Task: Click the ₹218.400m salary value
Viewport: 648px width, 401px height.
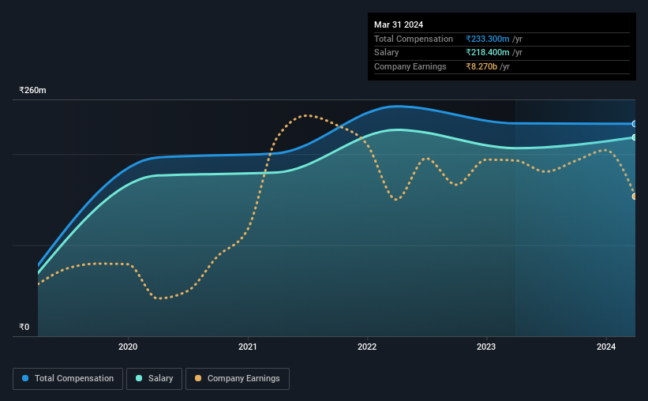Action: (x=487, y=53)
